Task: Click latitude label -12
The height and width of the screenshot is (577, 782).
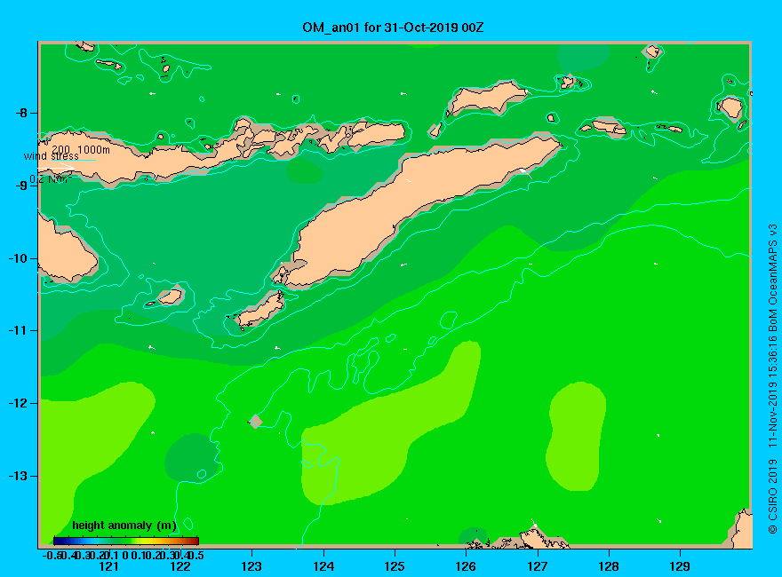Action: (x=18, y=403)
